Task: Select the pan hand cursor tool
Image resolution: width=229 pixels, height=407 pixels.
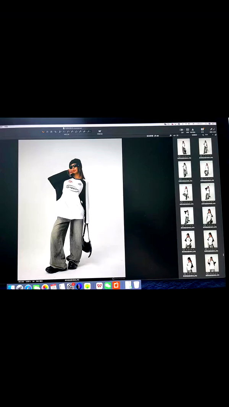Action: click(47, 132)
